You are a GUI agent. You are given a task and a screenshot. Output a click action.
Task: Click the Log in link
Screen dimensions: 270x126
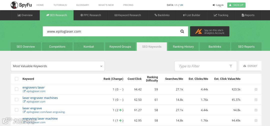pyautogui.click(x=218, y=5)
